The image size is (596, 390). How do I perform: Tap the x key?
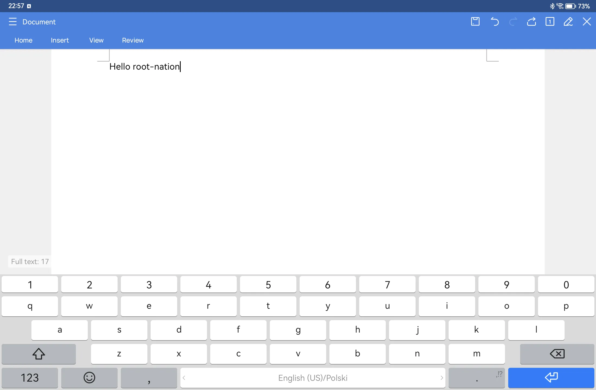point(179,354)
